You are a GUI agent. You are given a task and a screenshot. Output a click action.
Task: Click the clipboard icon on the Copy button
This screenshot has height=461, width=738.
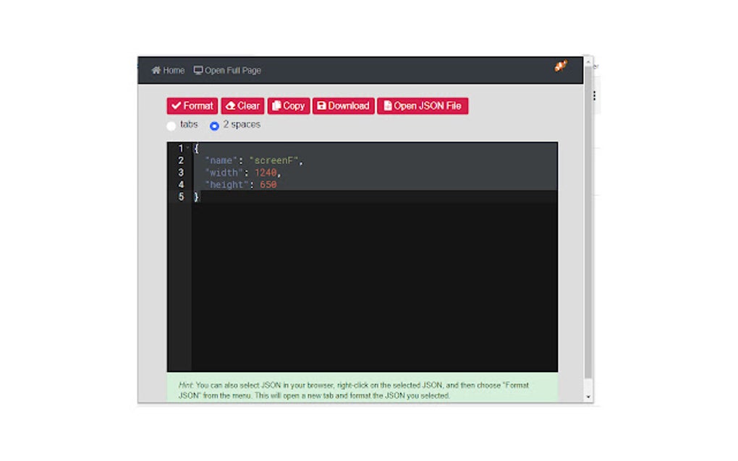[x=276, y=105]
